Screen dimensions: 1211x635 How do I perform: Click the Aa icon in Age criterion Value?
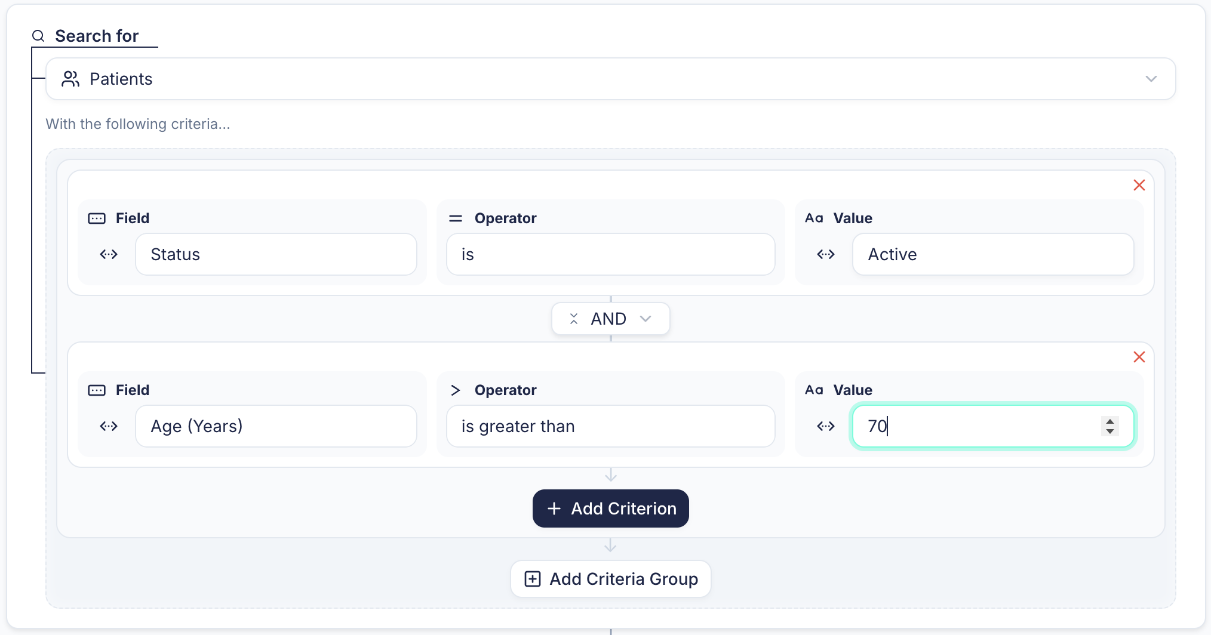[x=814, y=390]
